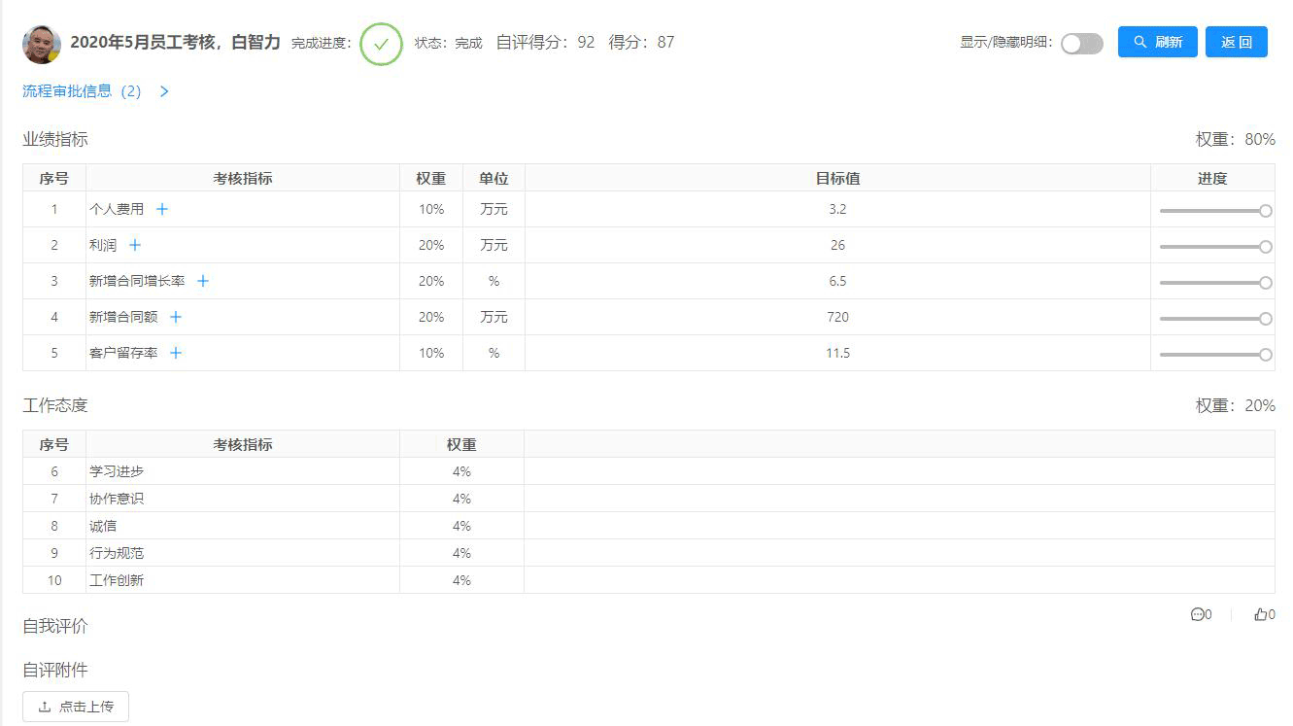Image resolution: width=1293 pixels, height=726 pixels.
Task: Expand details with plus beside 新增合同增长率
Action: coord(203,281)
